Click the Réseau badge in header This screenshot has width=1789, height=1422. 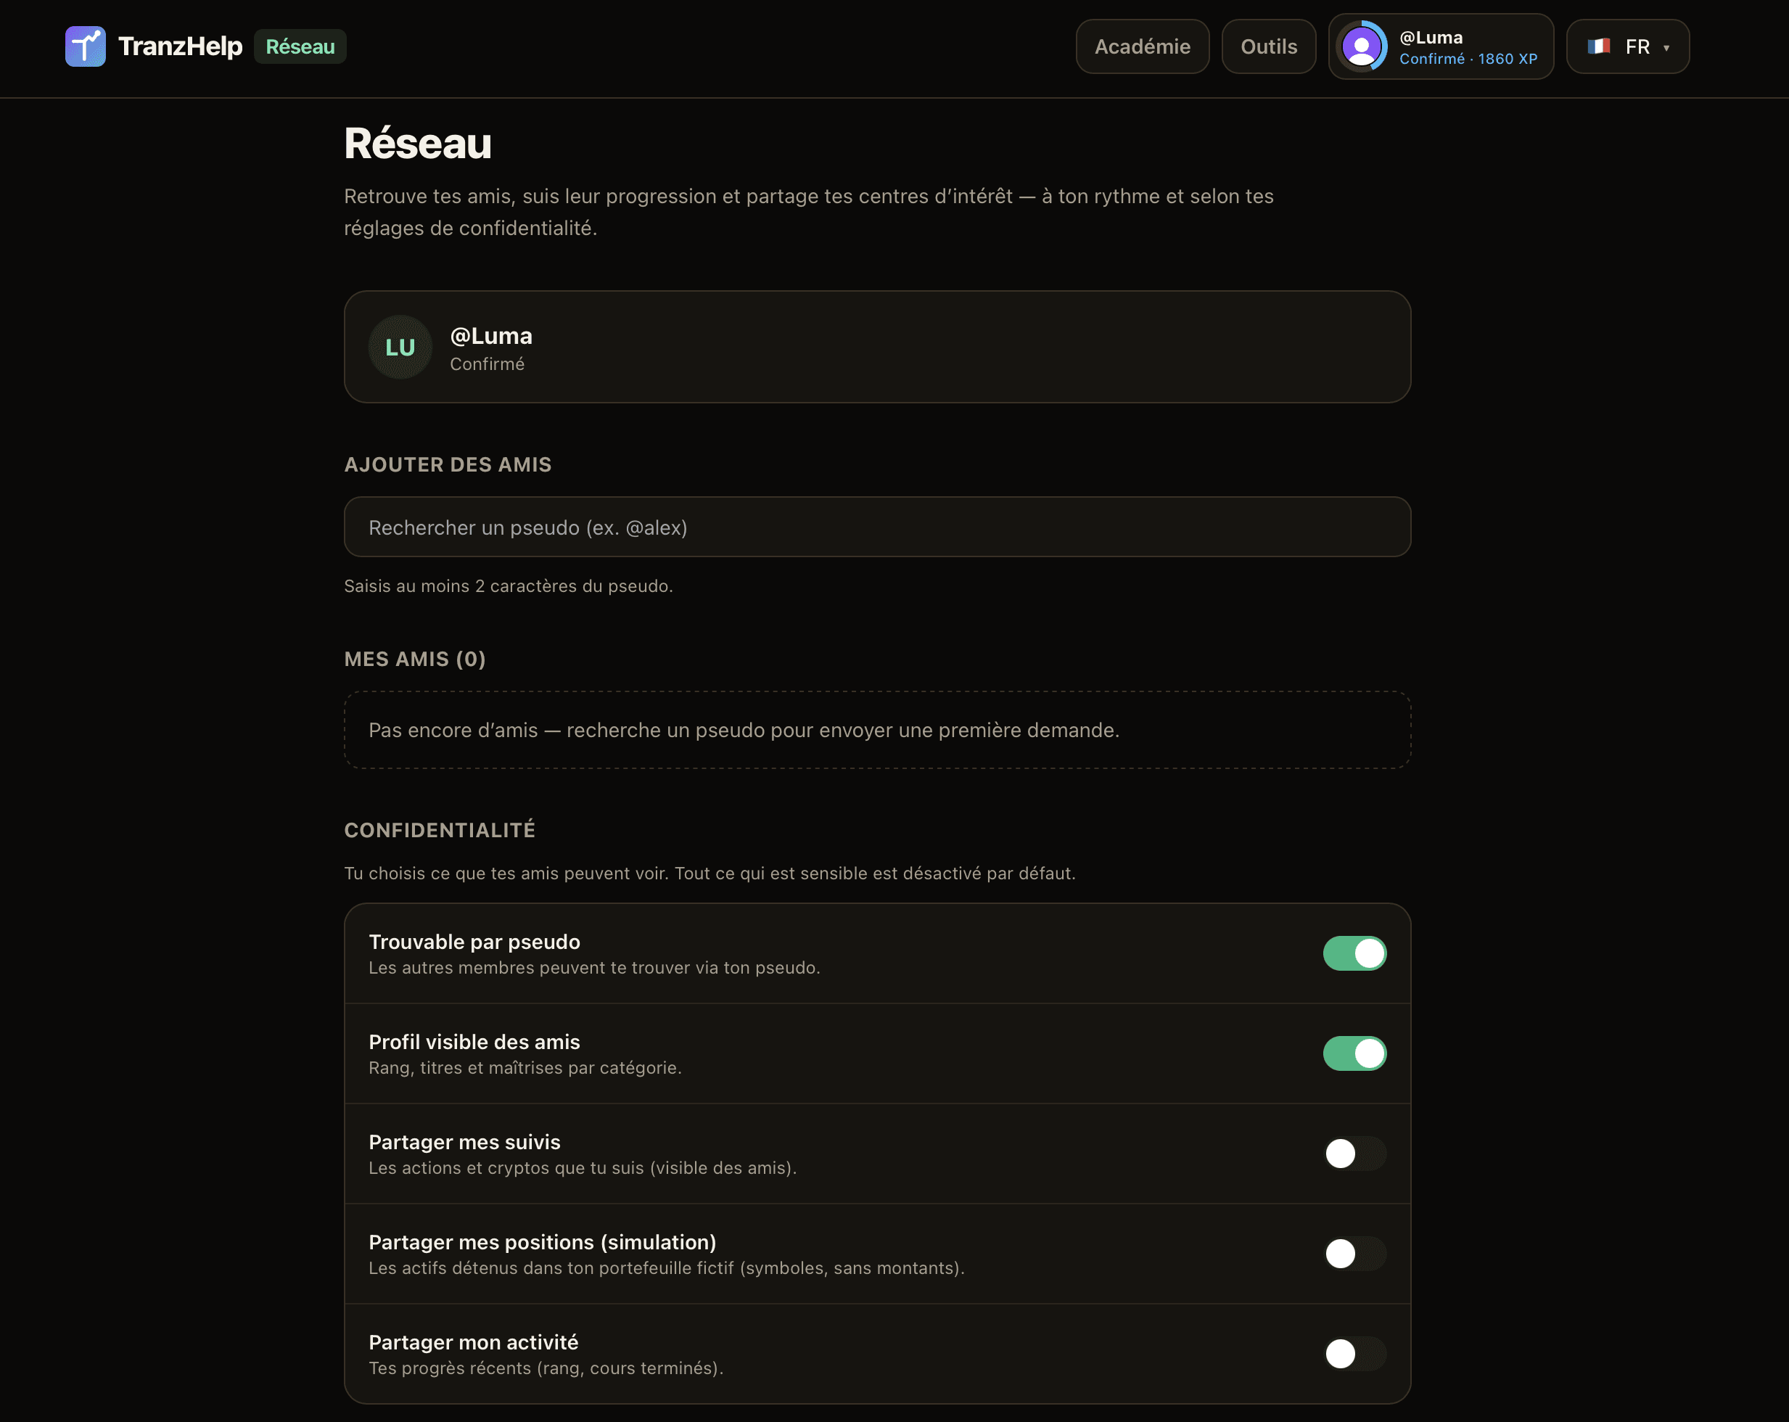click(300, 46)
